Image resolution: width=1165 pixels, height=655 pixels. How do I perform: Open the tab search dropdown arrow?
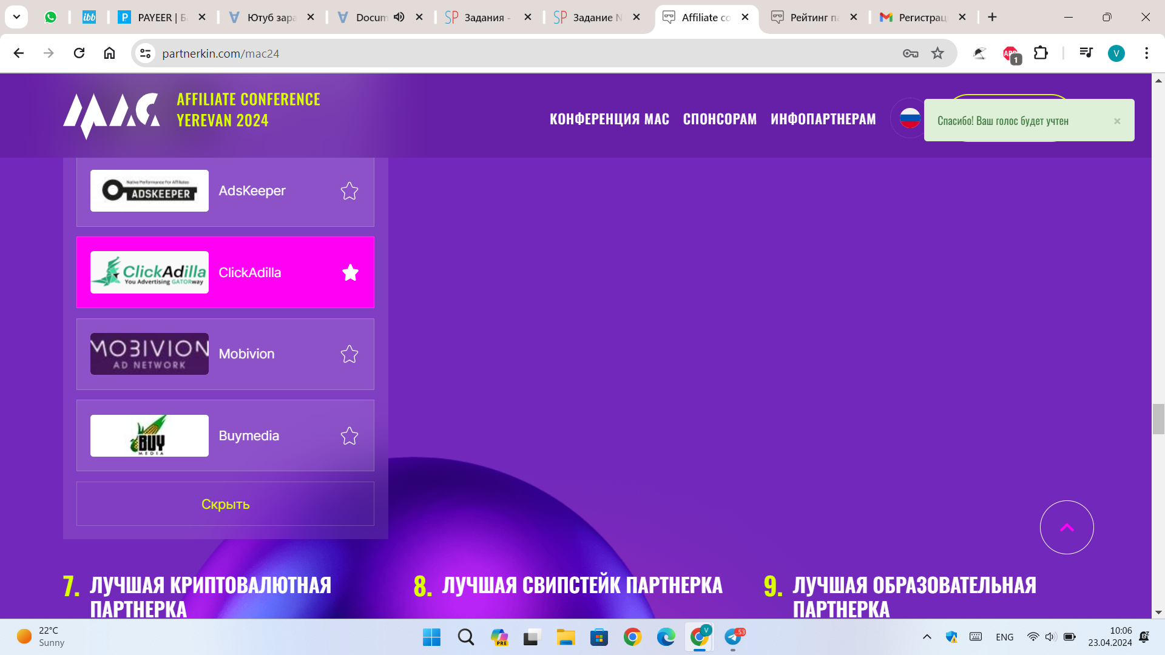click(x=16, y=17)
